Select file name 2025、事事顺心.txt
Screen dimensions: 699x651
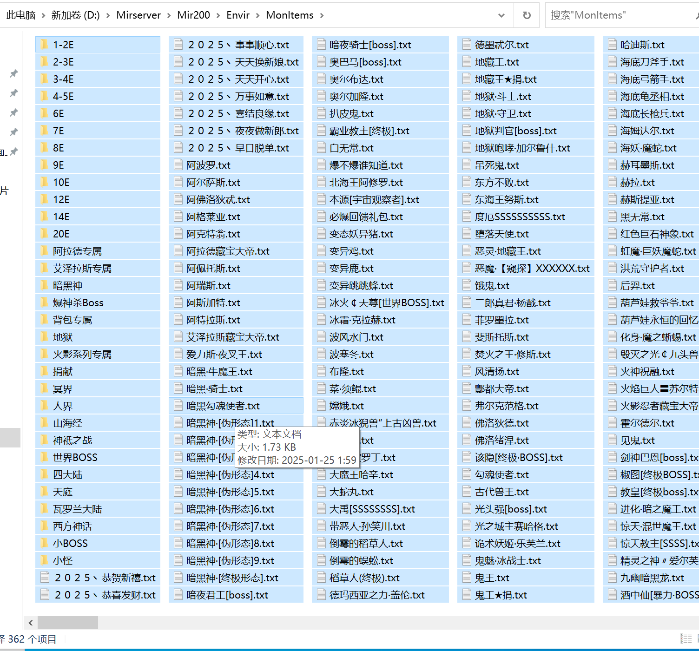tap(238, 45)
